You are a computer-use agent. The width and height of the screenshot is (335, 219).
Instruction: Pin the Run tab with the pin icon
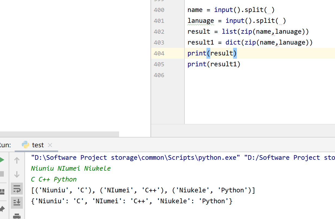(2, 209)
